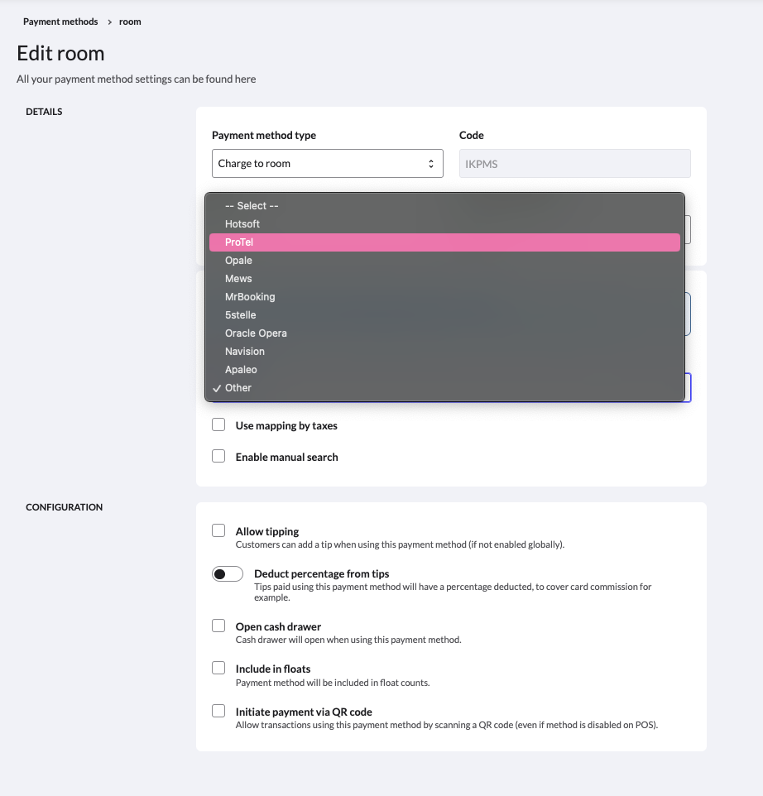Go to Payment methods breadcrumb link
The image size is (763, 796).
point(60,22)
